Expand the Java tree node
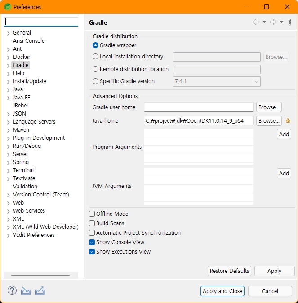This screenshot has width=298, height=303. [8, 90]
